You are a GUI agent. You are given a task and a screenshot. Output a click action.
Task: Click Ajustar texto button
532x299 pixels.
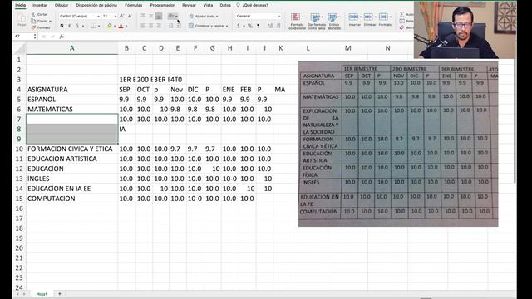(x=204, y=17)
